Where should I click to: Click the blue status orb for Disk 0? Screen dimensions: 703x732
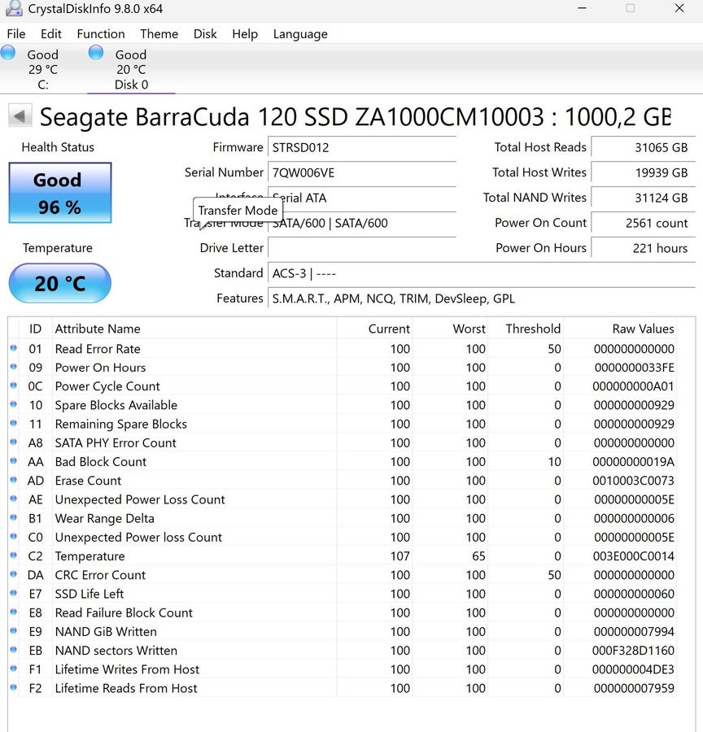tap(96, 52)
